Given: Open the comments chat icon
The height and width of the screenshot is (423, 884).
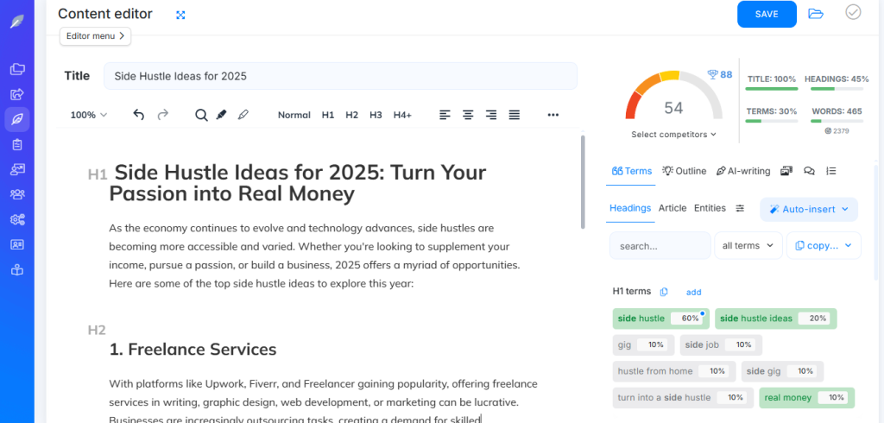Looking at the screenshot, I should pyautogui.click(x=809, y=171).
